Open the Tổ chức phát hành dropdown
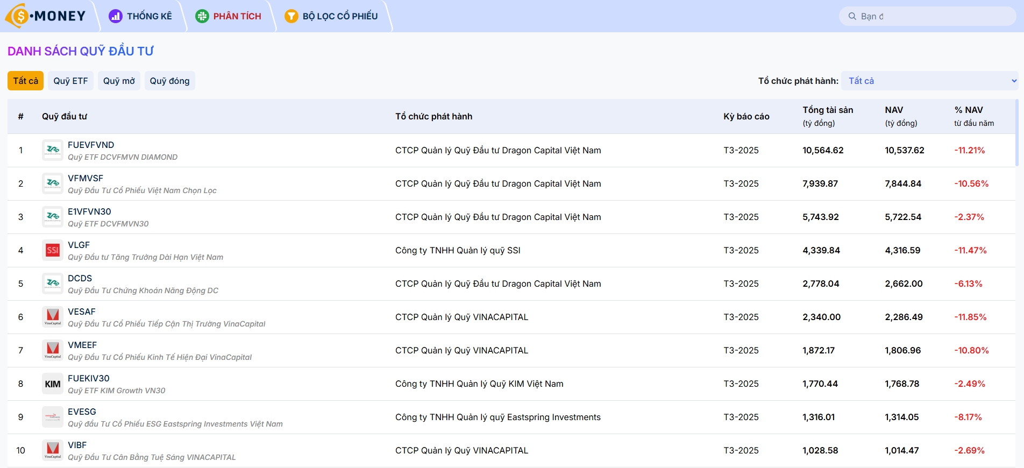This screenshot has height=468, width=1024. coord(930,81)
